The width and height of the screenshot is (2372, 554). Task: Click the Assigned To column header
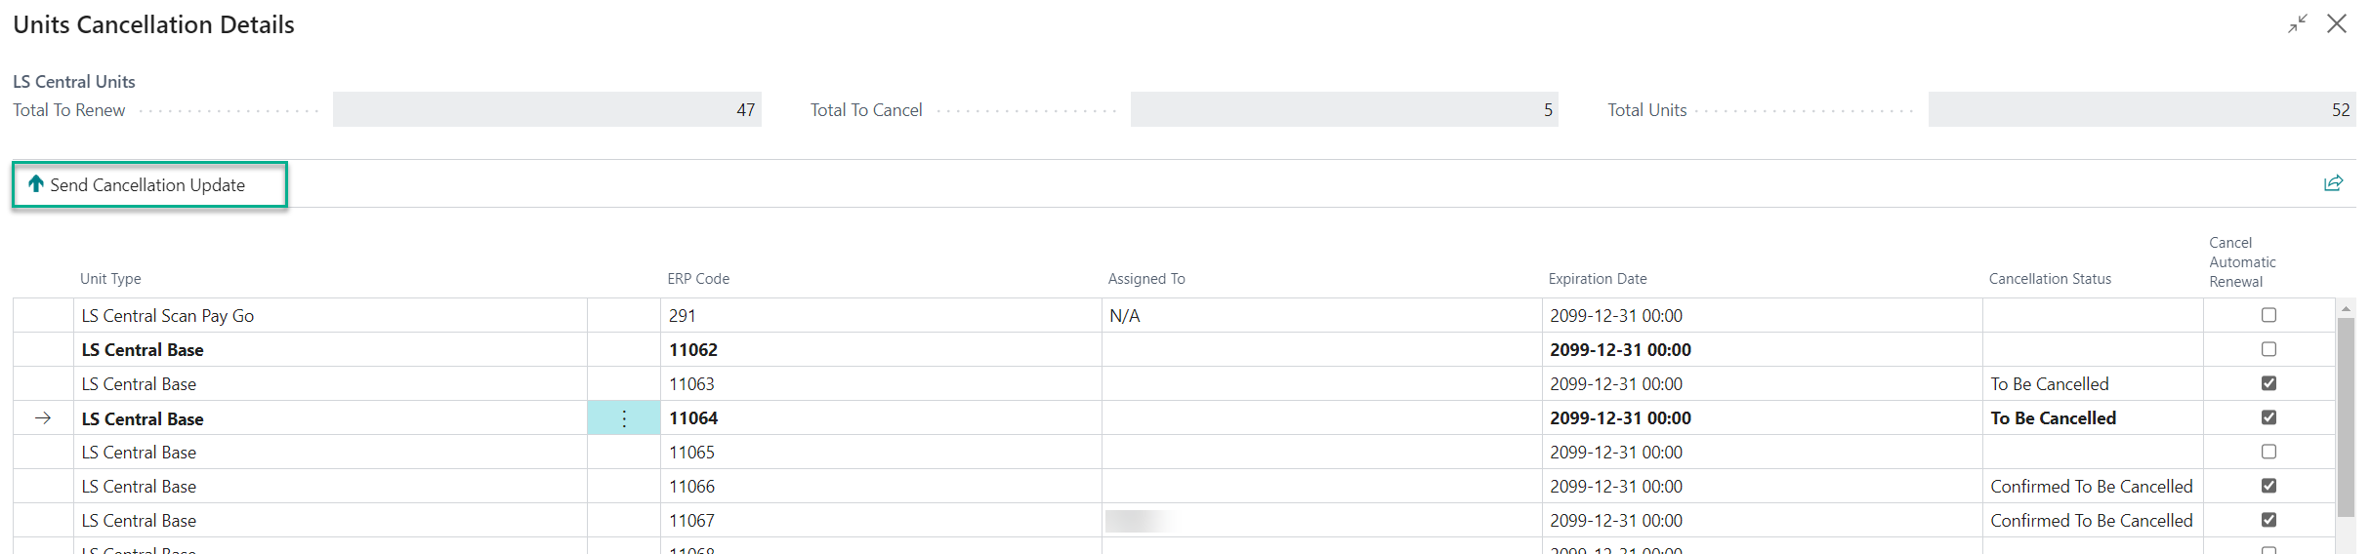pyautogui.click(x=1146, y=279)
